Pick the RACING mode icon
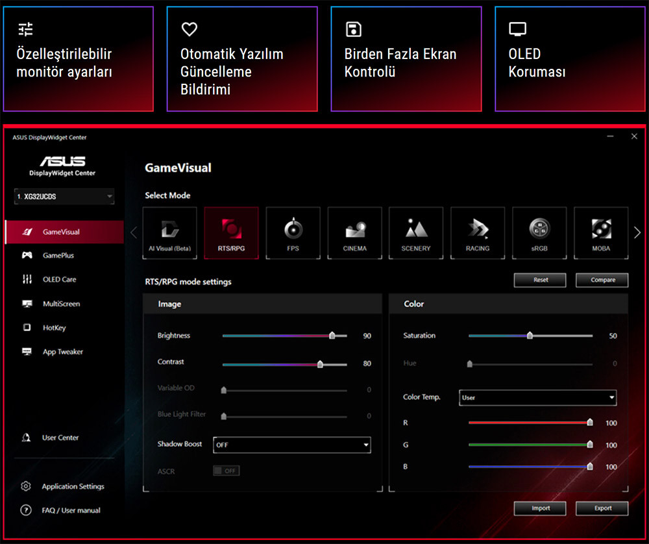This screenshot has width=649, height=544. (478, 233)
